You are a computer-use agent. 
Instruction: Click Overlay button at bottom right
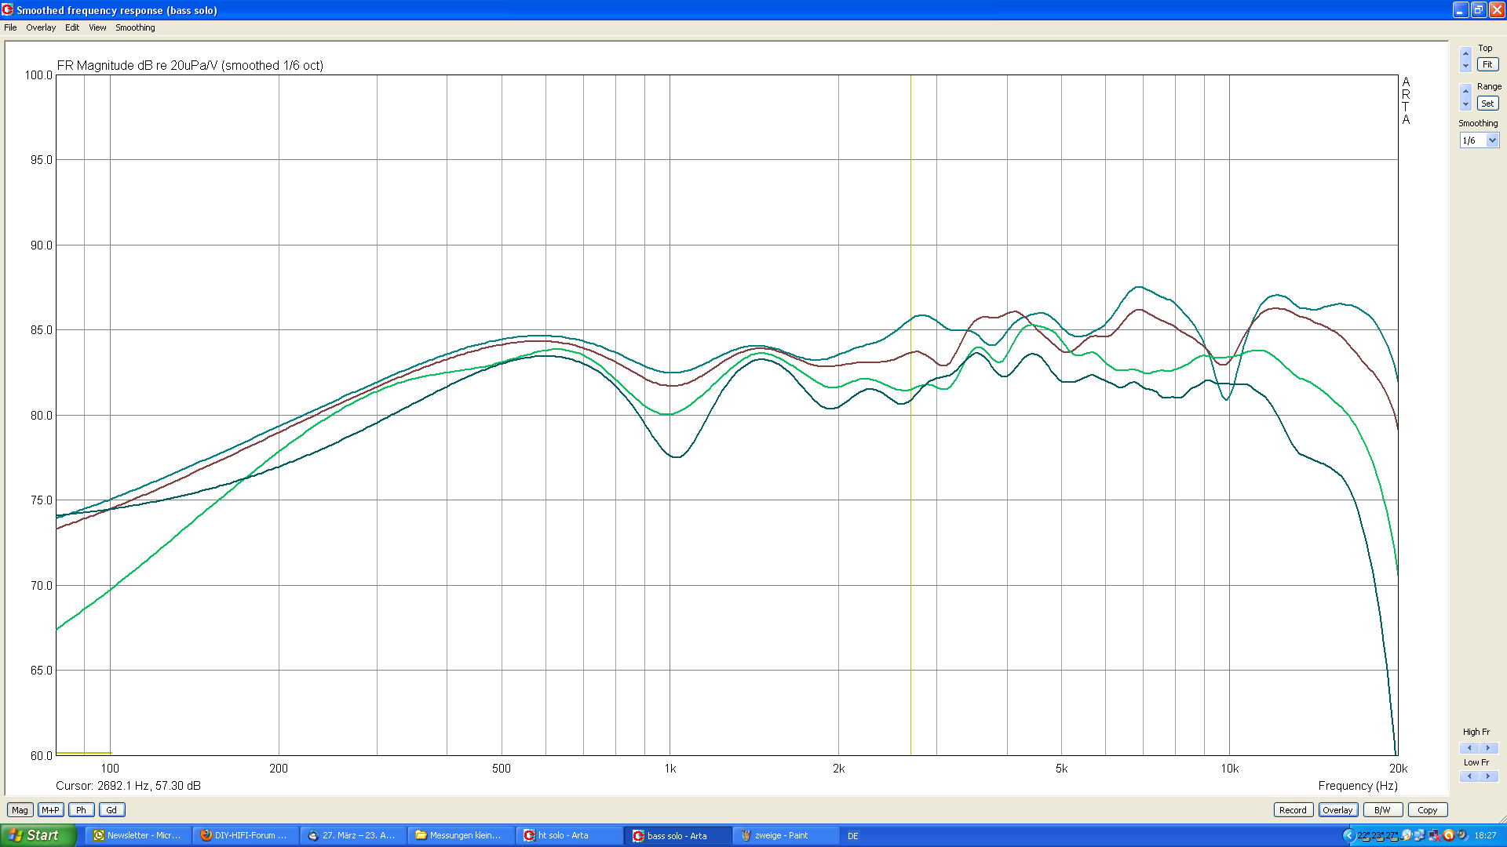coord(1337,810)
